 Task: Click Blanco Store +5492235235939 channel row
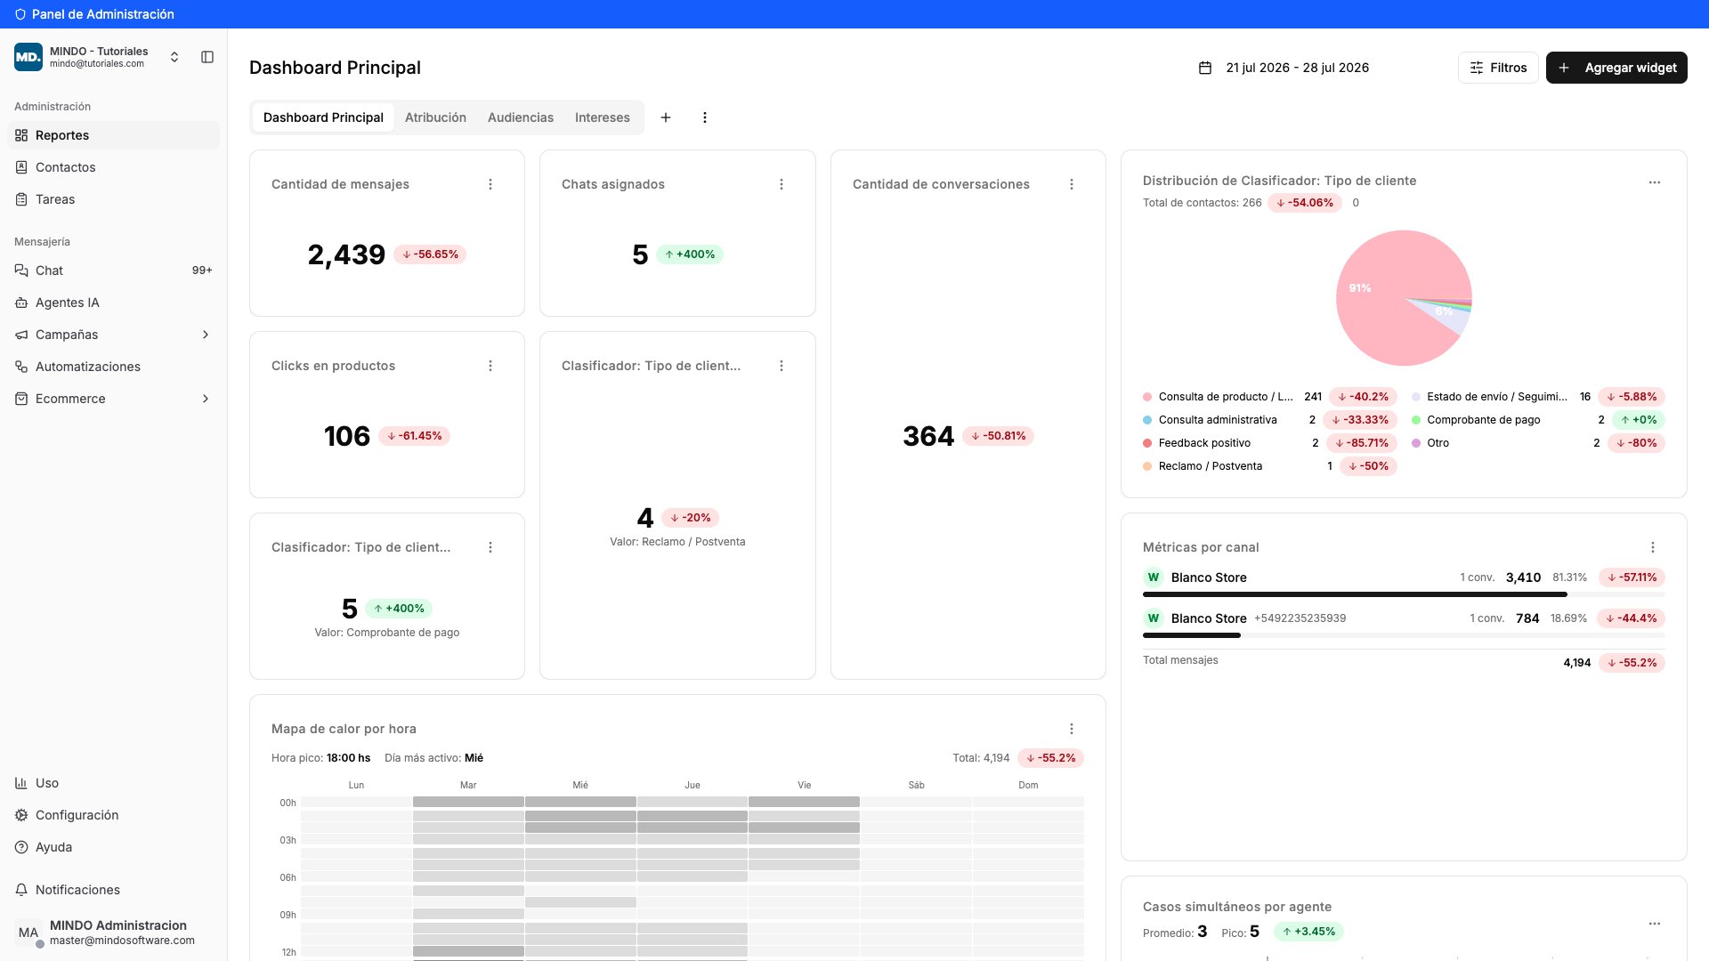1404,618
